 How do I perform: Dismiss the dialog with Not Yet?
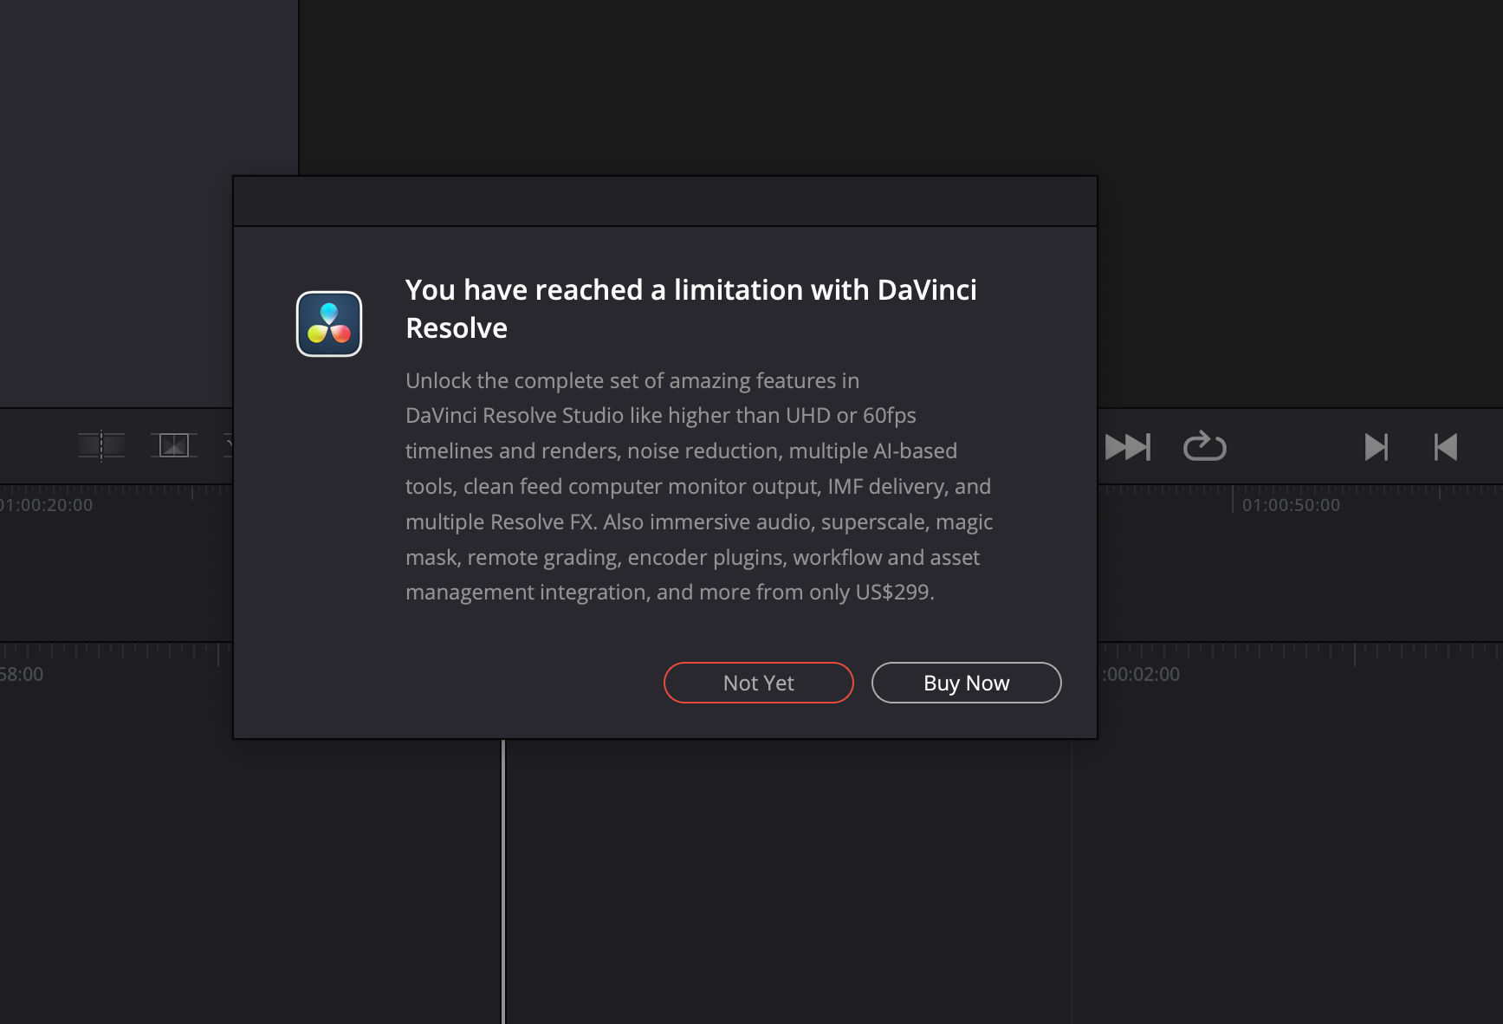pos(758,683)
